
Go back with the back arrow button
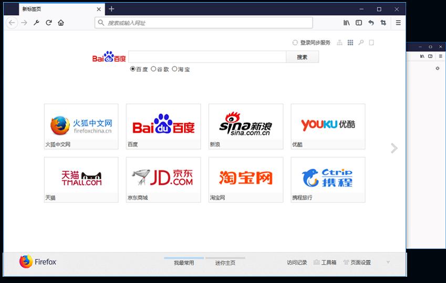point(12,23)
